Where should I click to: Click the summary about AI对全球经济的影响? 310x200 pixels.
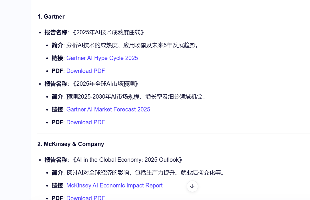point(145,173)
